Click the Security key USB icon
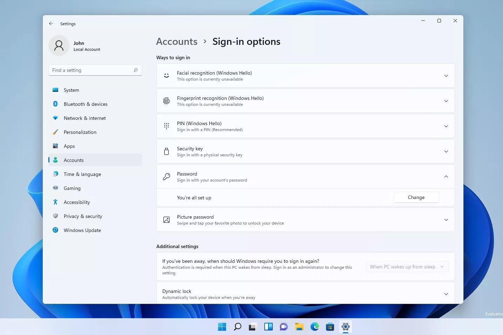This screenshot has height=335, width=503. [166, 151]
